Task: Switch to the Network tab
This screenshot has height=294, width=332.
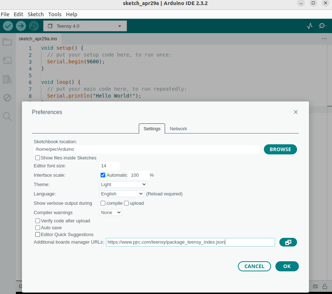Action: pos(178,129)
